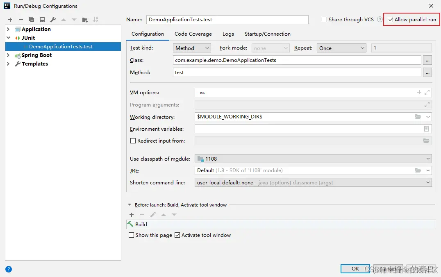The image size is (441, 277).
Task: Save configuration using the floppy disk icon
Action: [x=42, y=20]
